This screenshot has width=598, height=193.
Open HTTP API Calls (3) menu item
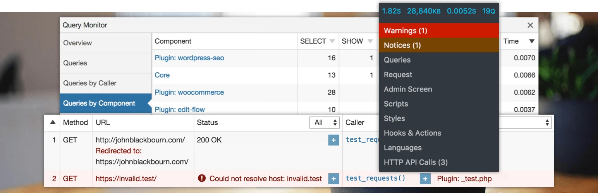(438, 163)
